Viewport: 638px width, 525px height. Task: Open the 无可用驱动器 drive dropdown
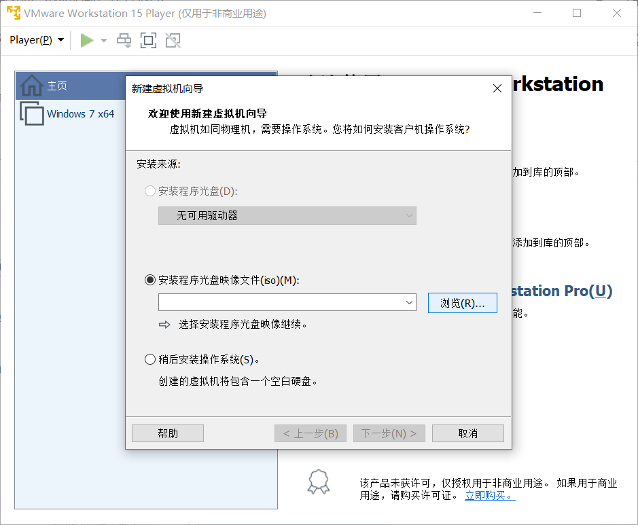(x=287, y=215)
